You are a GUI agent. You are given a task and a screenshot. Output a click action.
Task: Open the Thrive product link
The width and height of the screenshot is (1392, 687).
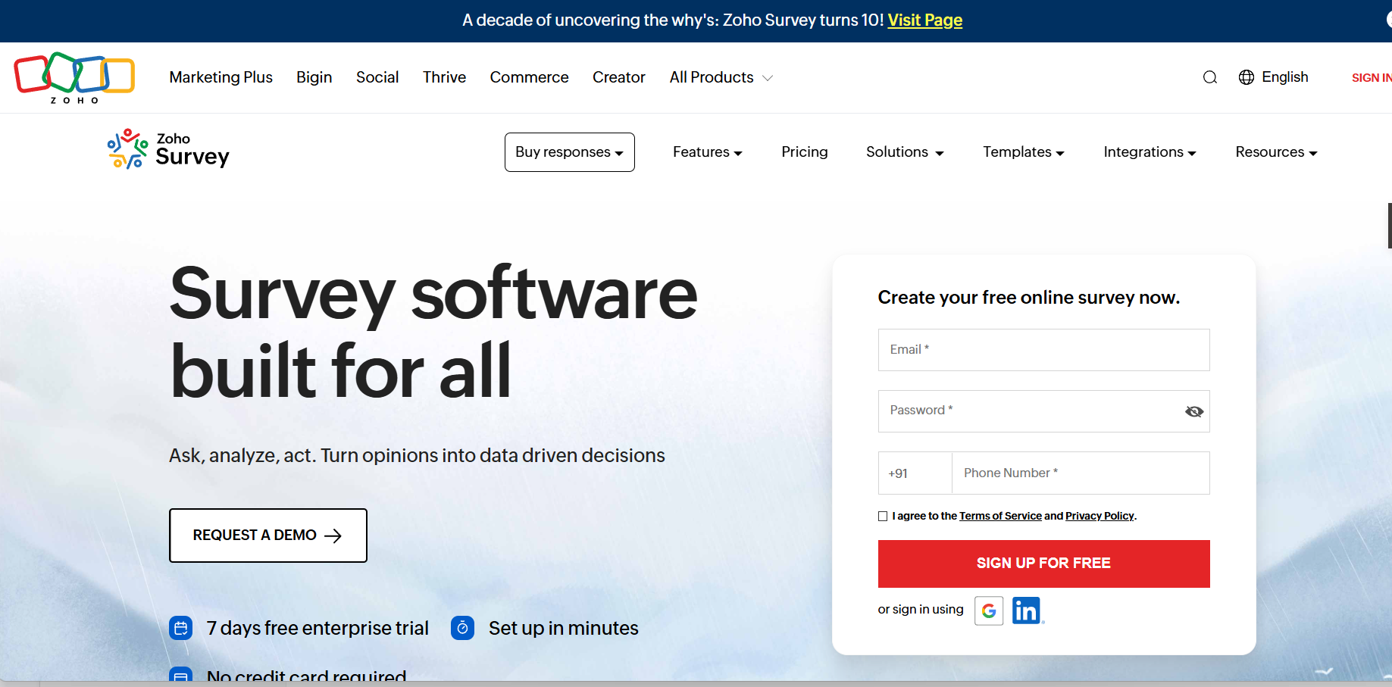pos(444,77)
